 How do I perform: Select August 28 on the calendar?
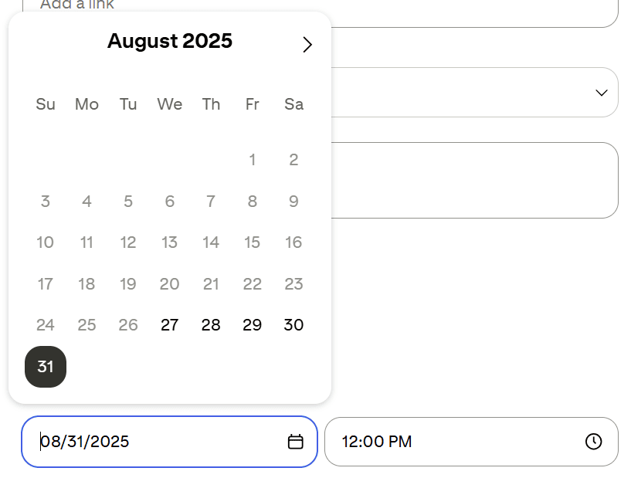(211, 325)
